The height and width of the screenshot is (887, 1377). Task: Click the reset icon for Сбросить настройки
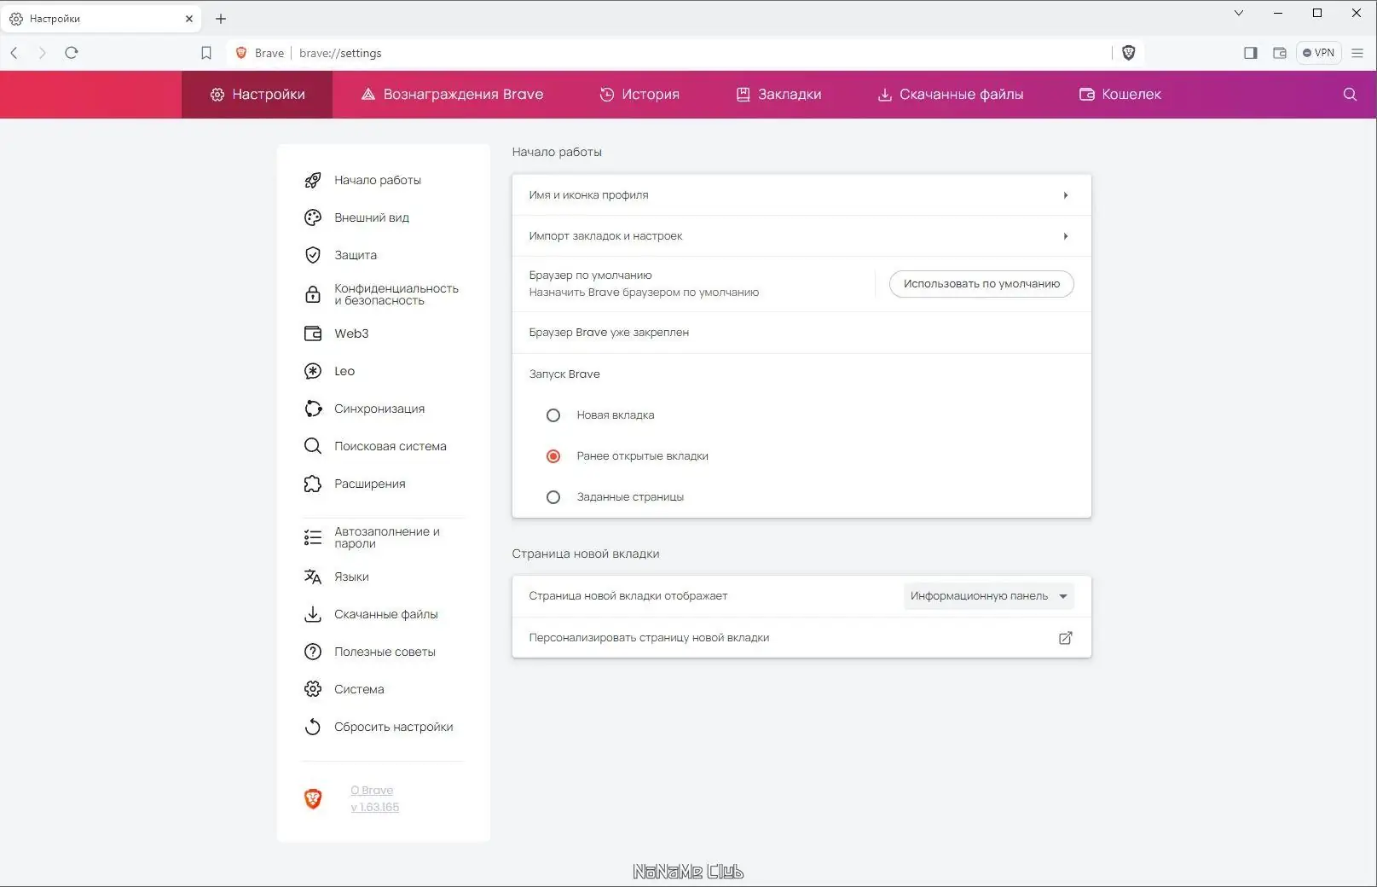point(313,727)
